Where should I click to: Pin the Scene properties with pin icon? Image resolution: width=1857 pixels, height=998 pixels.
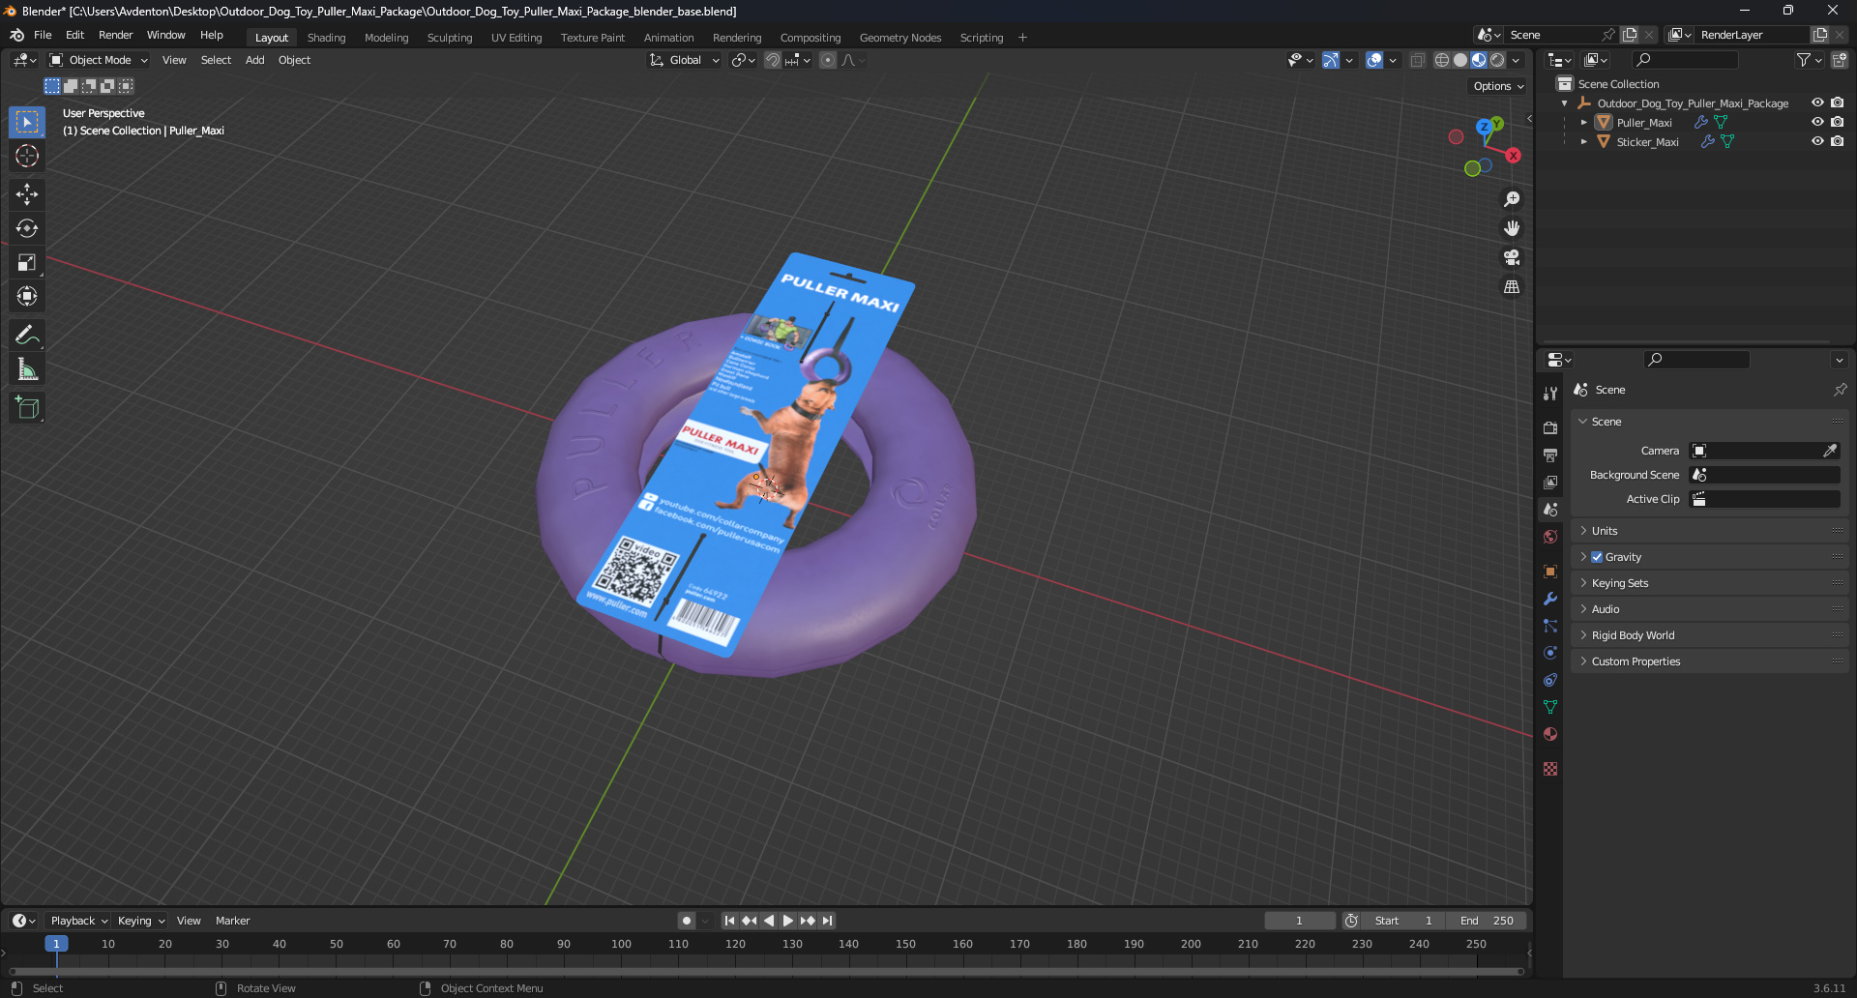click(1840, 390)
